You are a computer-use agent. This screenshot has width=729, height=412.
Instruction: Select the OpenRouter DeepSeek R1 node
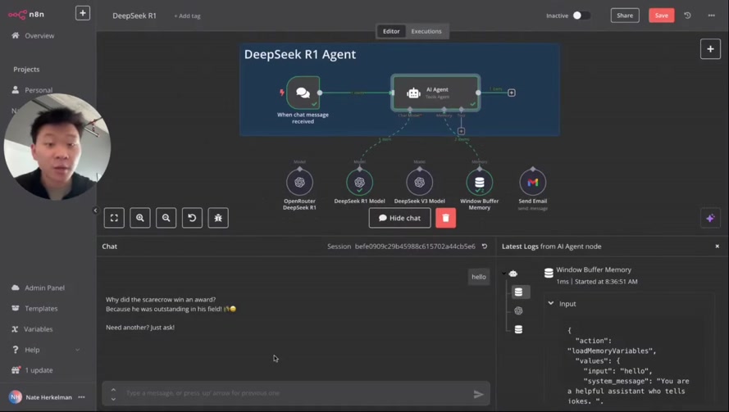click(299, 182)
